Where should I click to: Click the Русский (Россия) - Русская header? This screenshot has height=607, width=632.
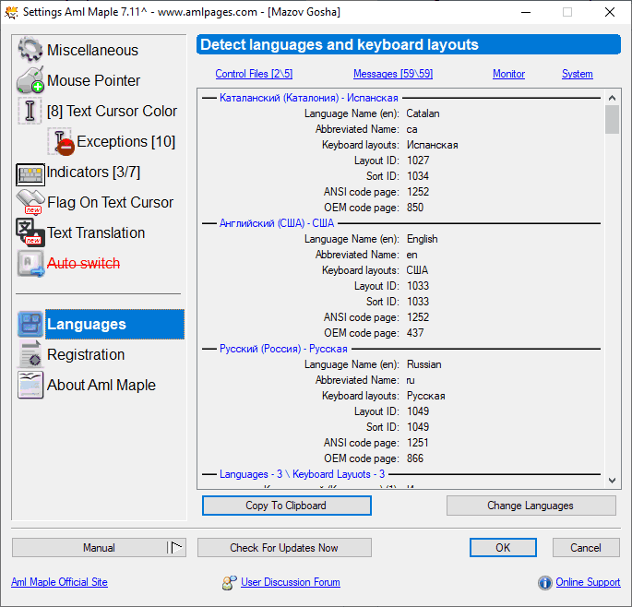283,349
